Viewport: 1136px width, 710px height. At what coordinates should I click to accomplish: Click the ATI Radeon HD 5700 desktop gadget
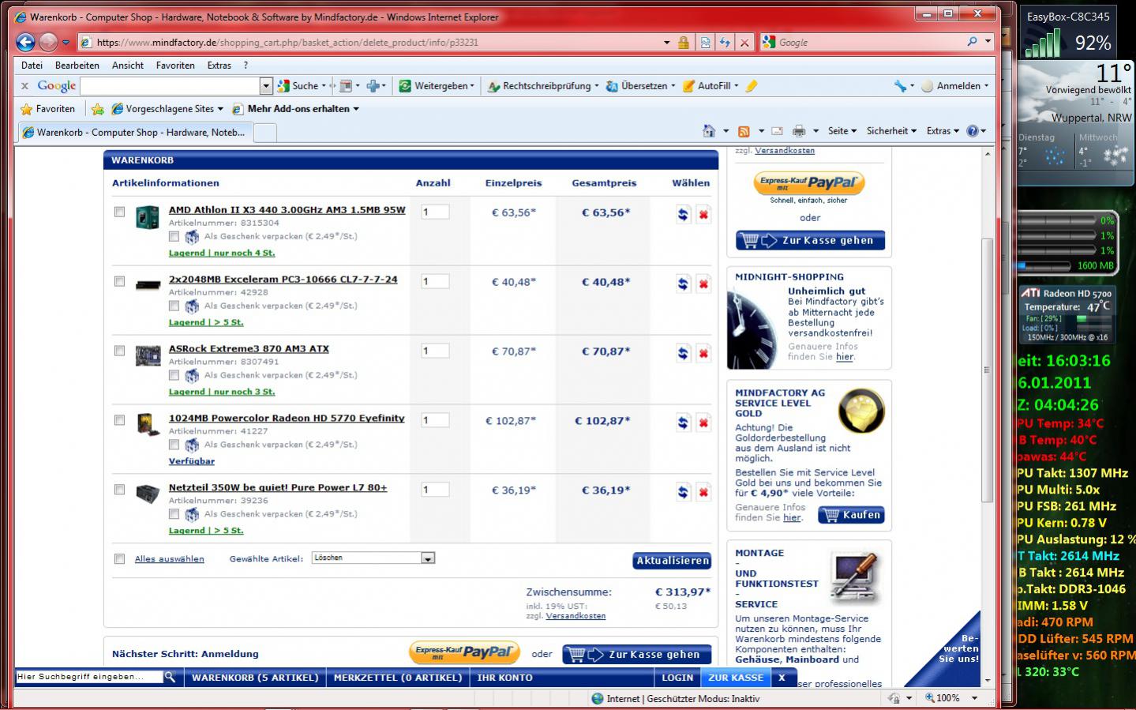pos(1066,314)
